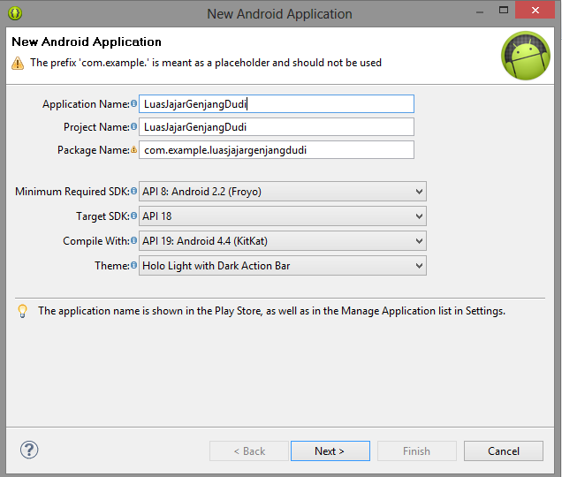Image resolution: width=562 pixels, height=477 pixels.
Task: Open the Compile With dropdown
Action: point(282,241)
